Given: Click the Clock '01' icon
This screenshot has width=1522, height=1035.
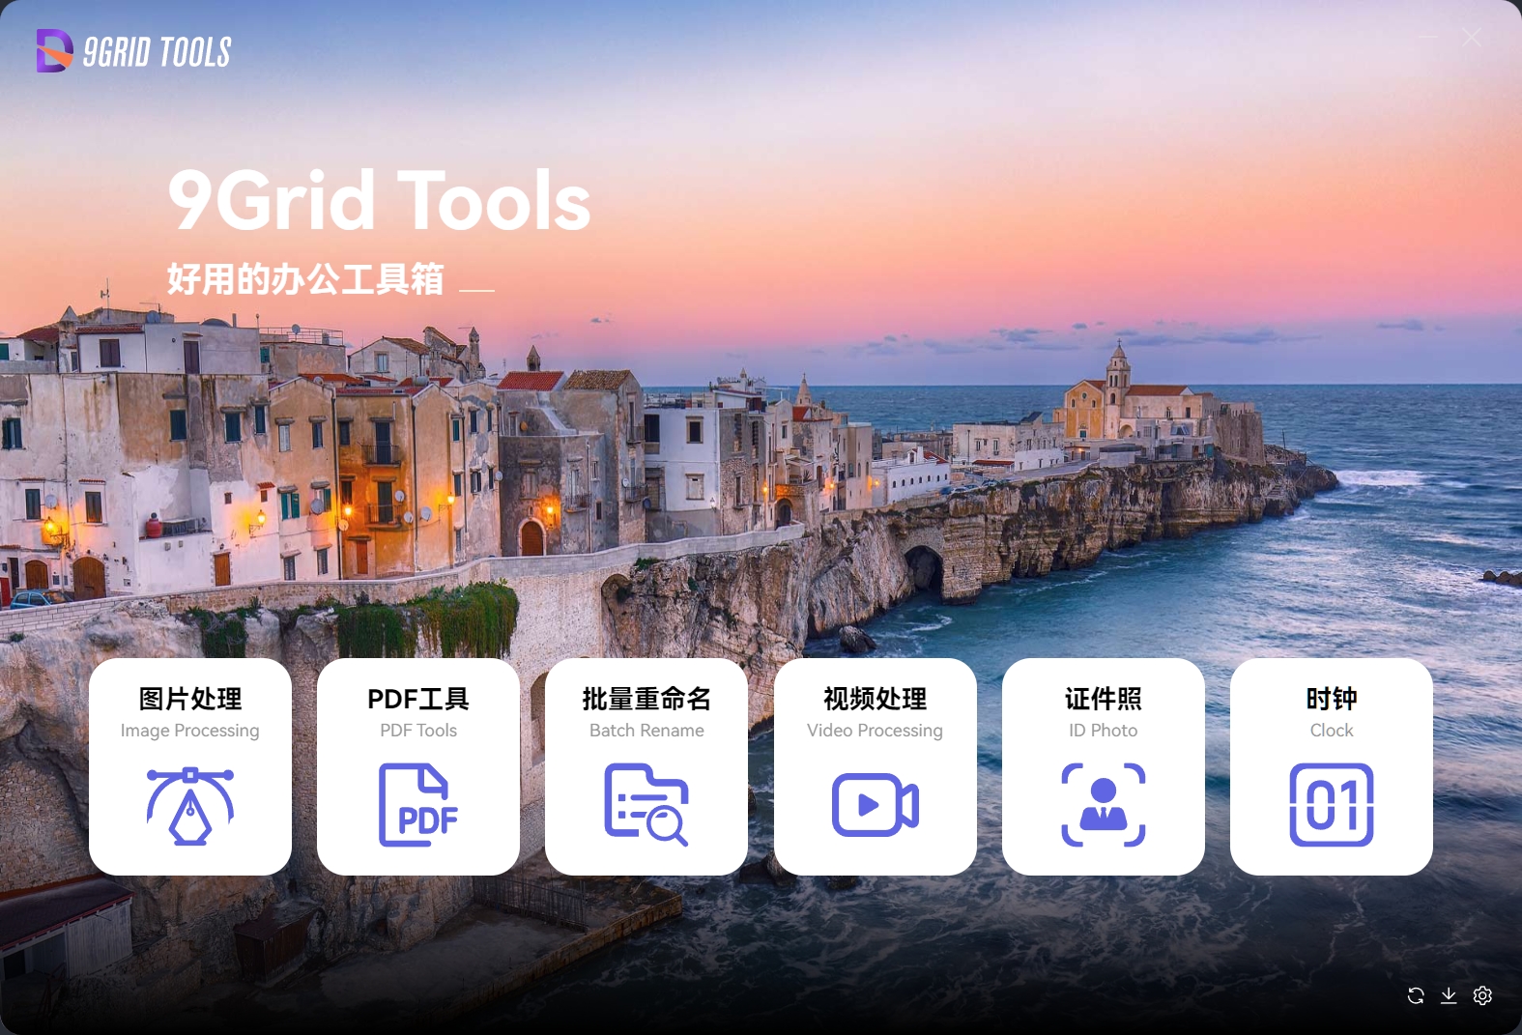Looking at the screenshot, I should coord(1331,805).
